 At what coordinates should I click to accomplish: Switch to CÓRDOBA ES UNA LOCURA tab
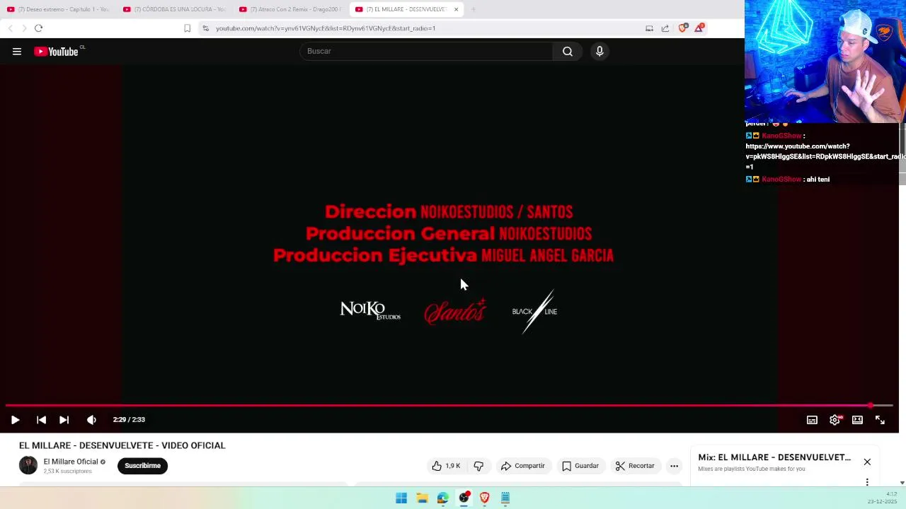click(175, 9)
